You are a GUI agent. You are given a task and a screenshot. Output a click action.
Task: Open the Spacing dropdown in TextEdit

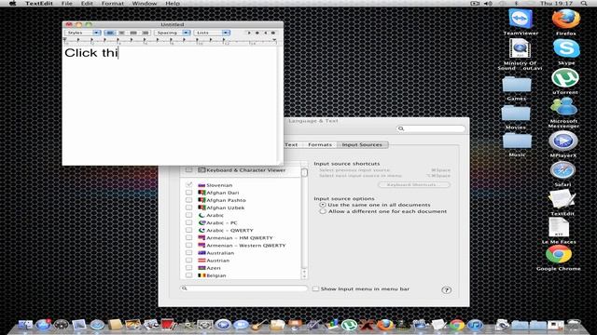pyautogui.click(x=172, y=33)
